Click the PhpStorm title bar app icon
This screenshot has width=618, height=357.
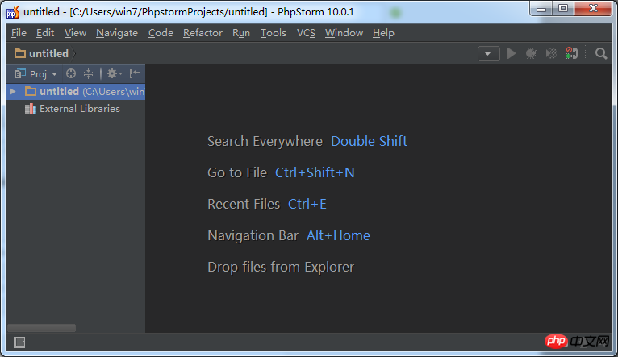pyautogui.click(x=13, y=12)
